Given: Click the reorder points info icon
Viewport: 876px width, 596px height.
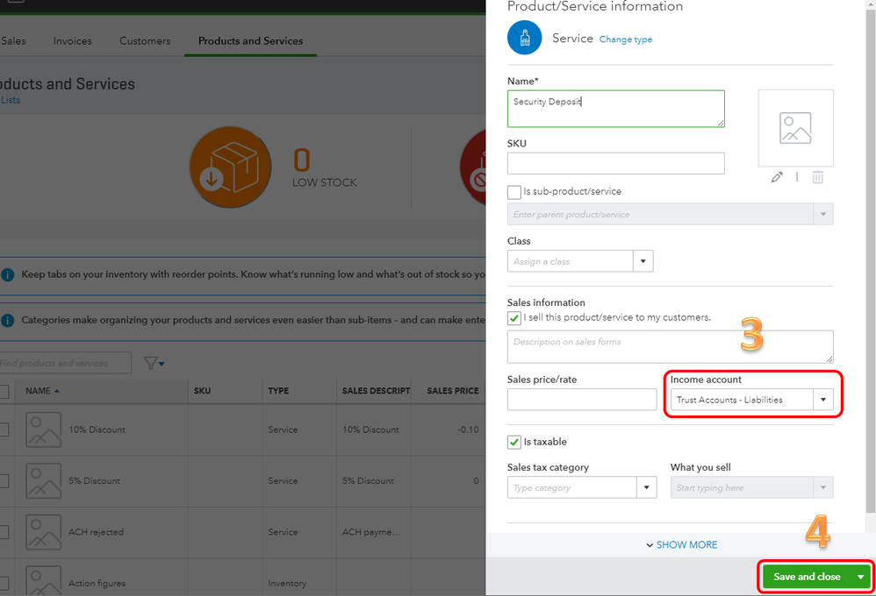Looking at the screenshot, I should pos(8,274).
